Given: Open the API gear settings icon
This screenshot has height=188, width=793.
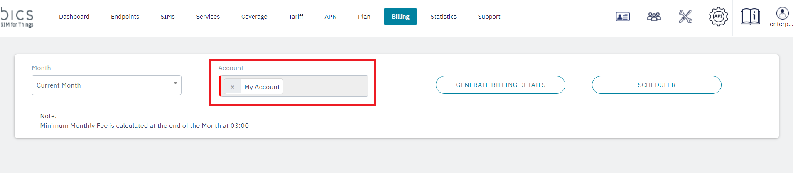Looking at the screenshot, I should tap(718, 17).
